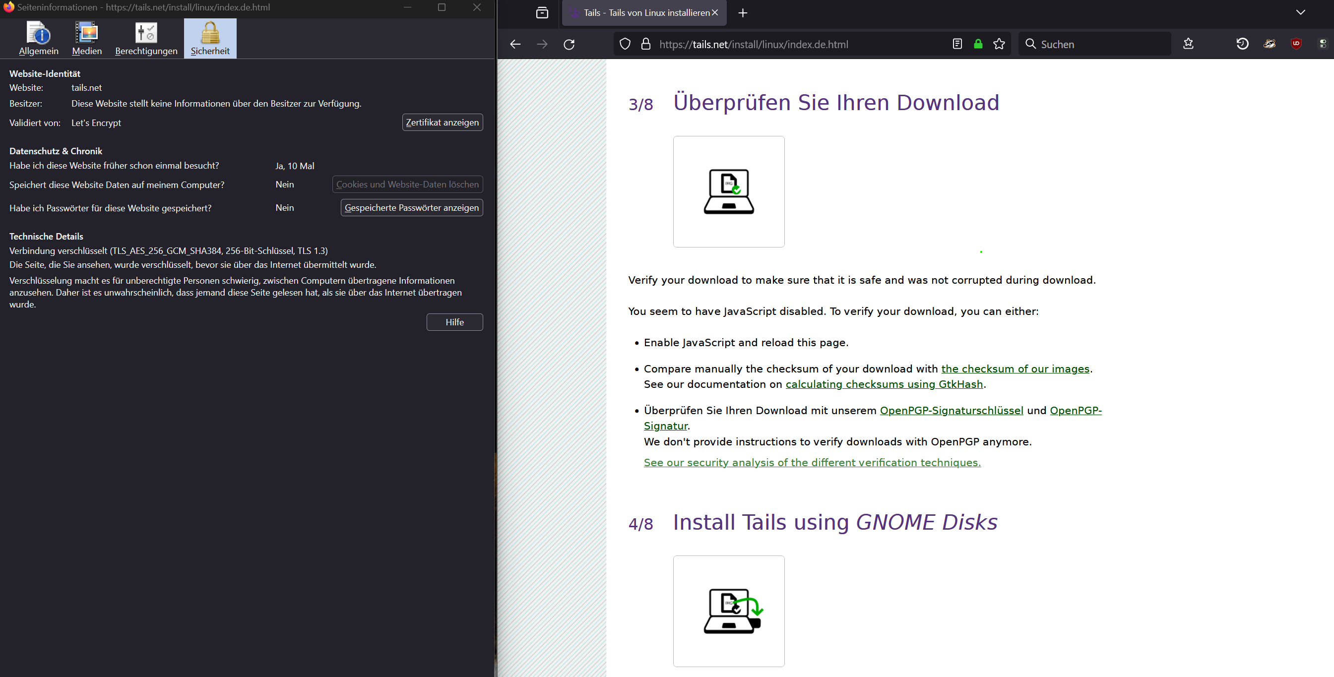Toggle reader view icon in address bar
Viewport: 1334px width, 677px height.
[957, 44]
